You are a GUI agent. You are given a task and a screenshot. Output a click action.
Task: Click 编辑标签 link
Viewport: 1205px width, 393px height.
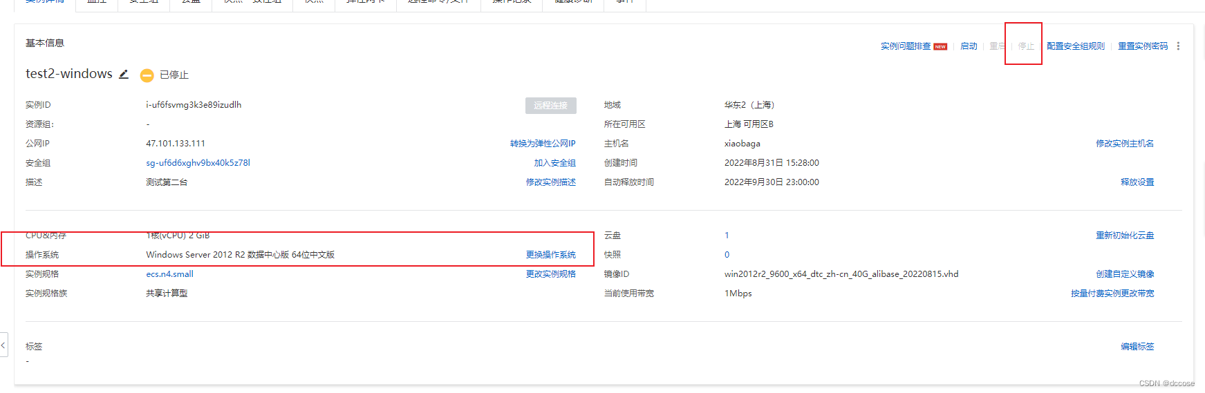(x=1137, y=347)
